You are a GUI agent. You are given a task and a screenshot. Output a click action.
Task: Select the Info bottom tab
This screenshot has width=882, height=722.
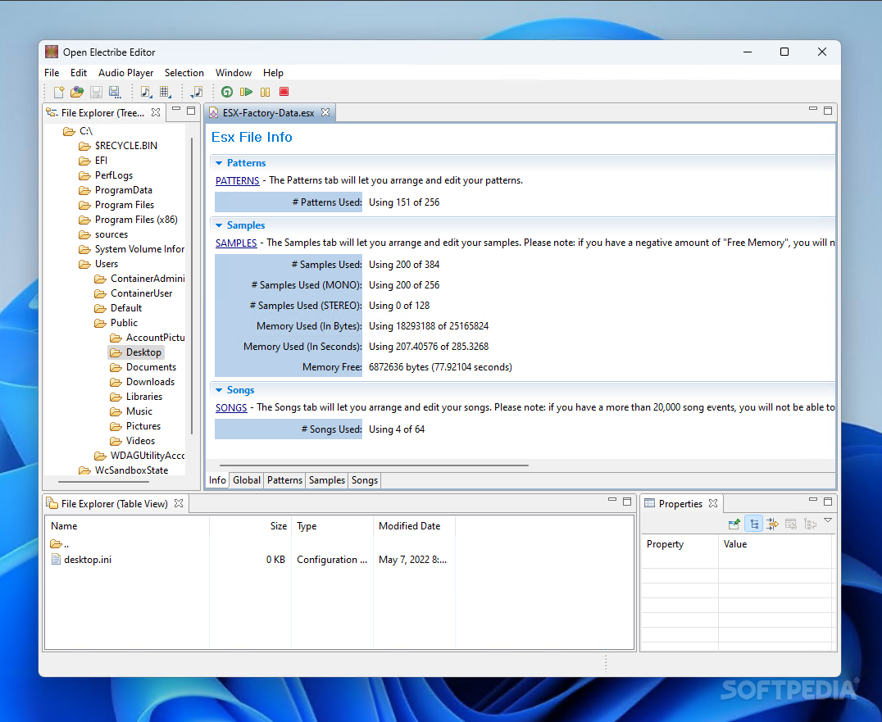tap(218, 480)
